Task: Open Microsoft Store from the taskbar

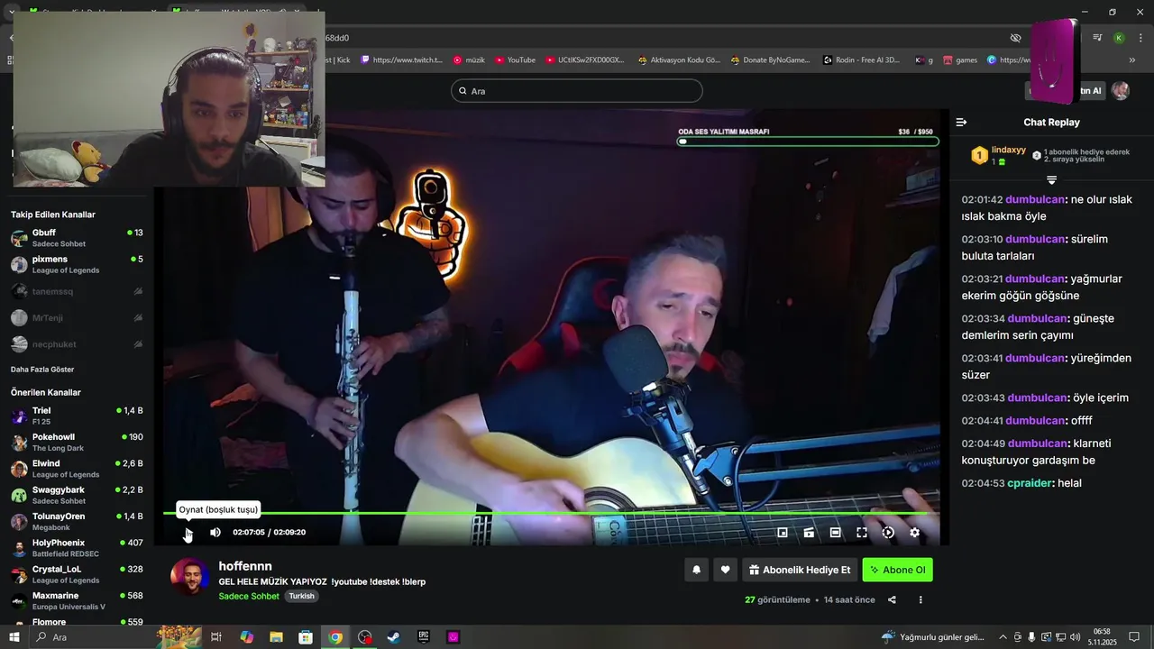Action: pos(306,637)
